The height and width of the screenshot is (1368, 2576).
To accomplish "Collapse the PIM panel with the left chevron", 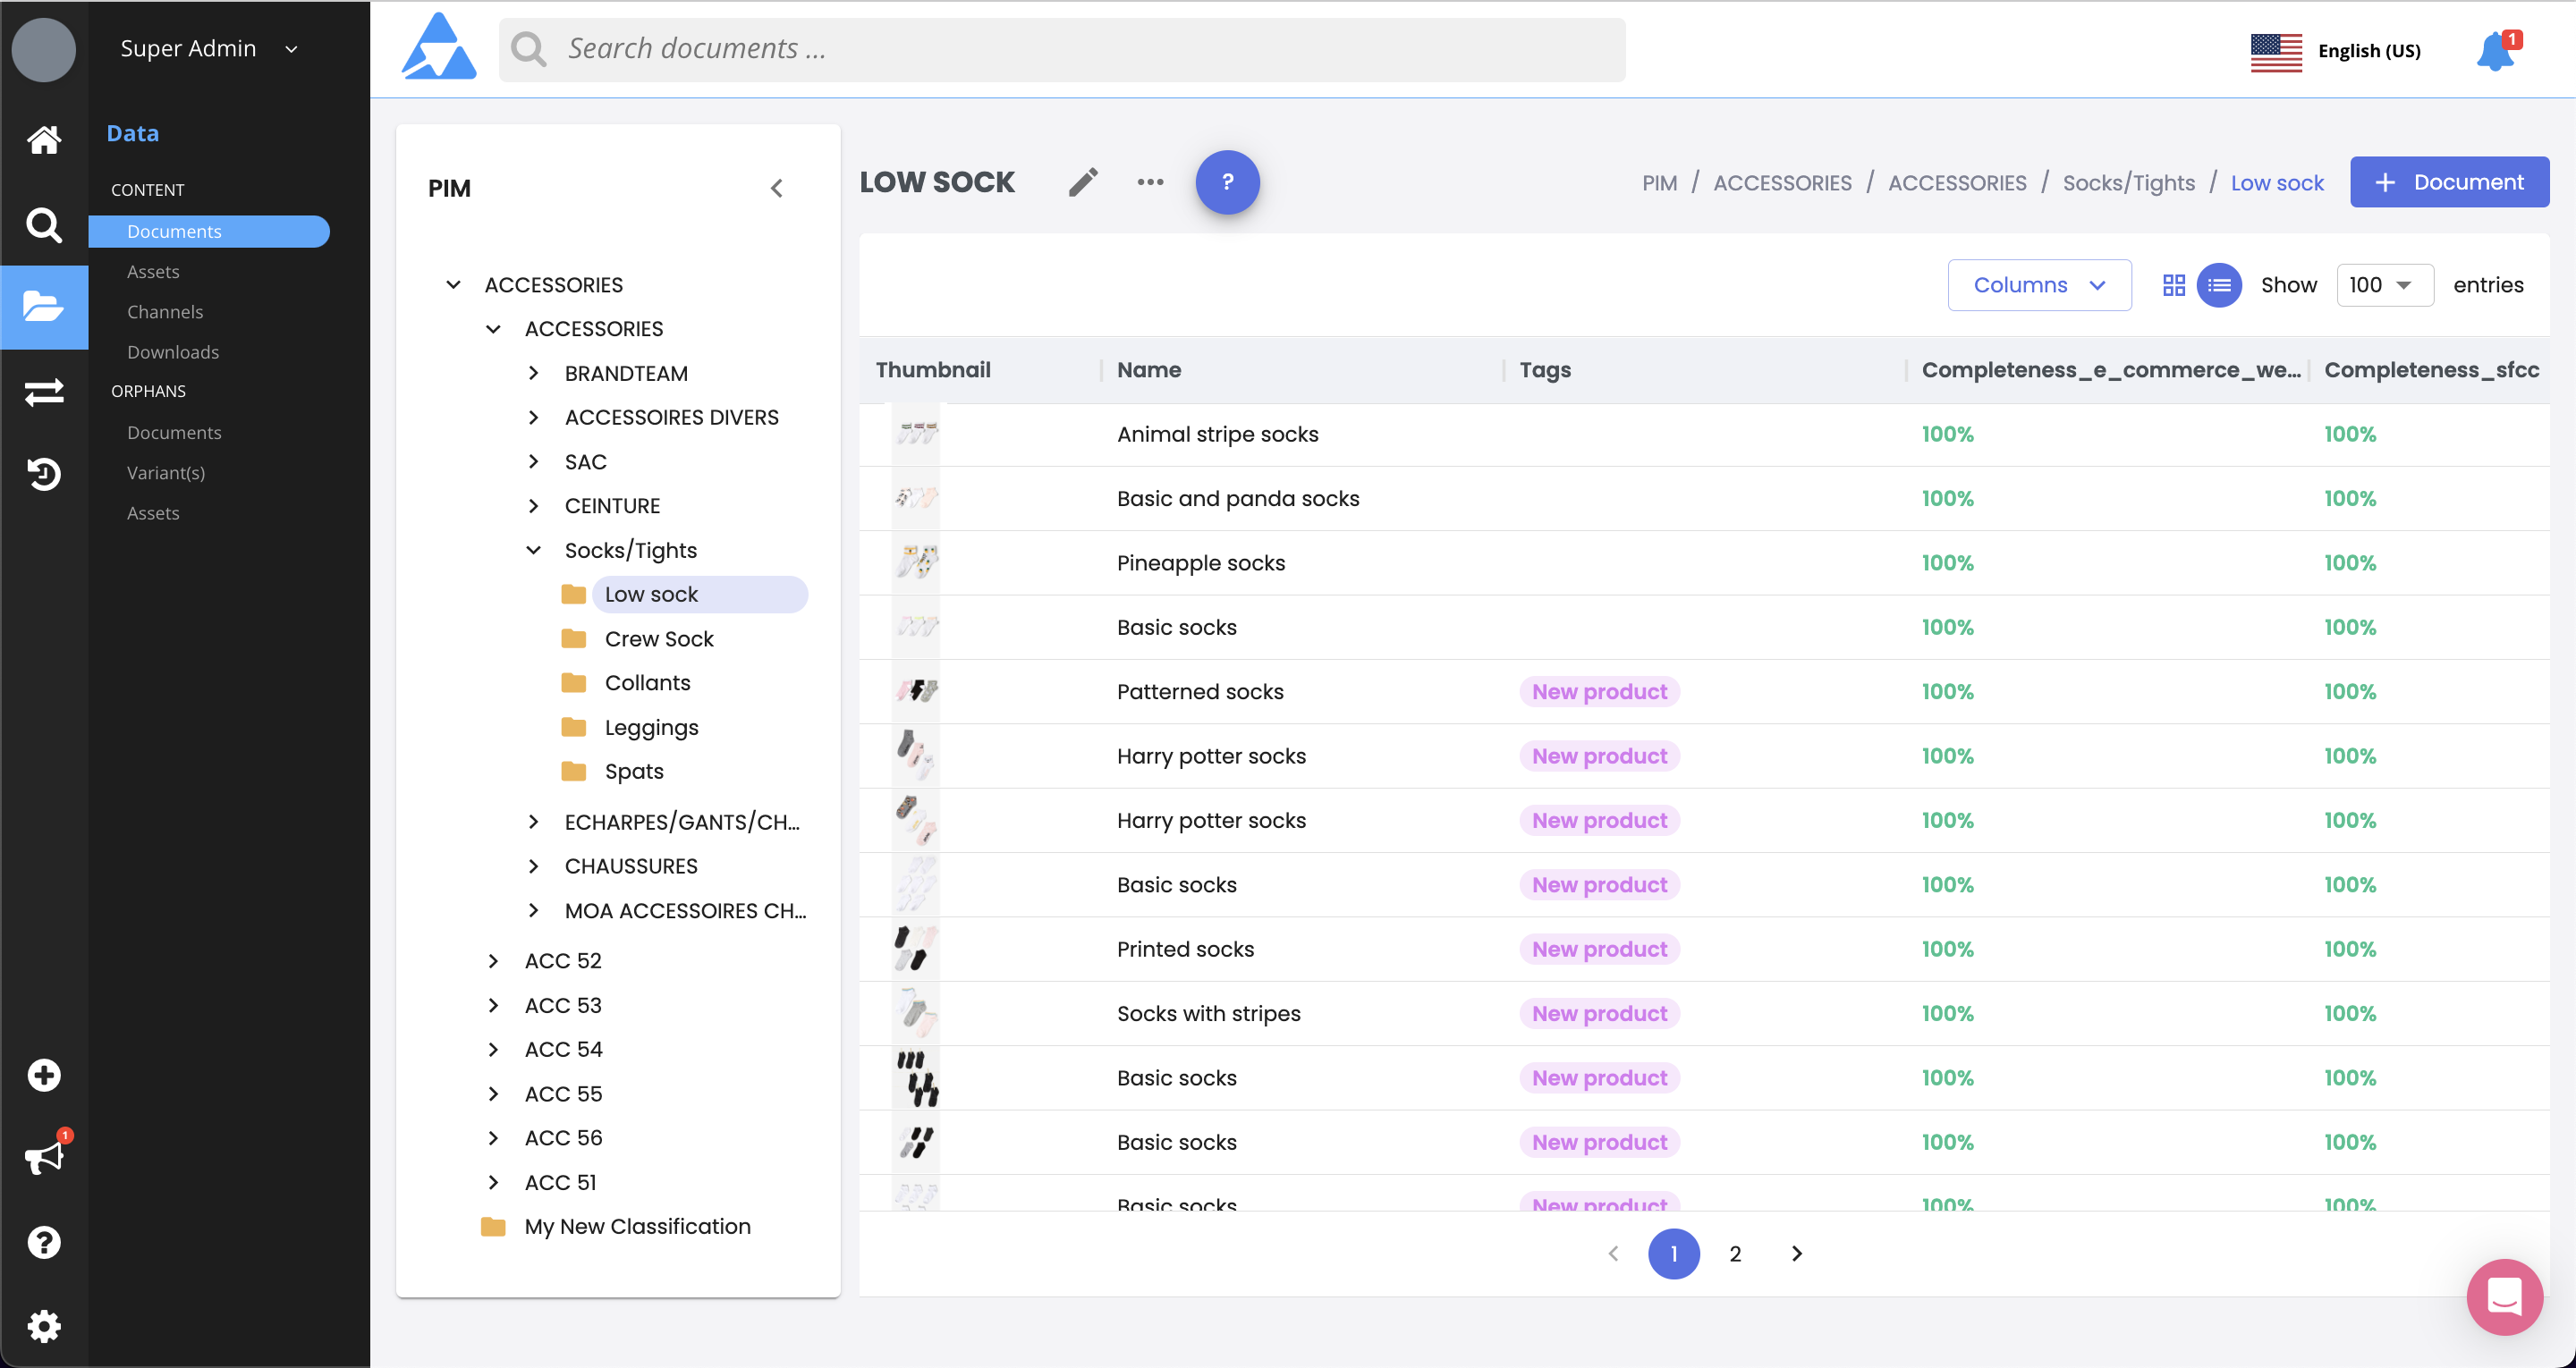I will (777, 189).
